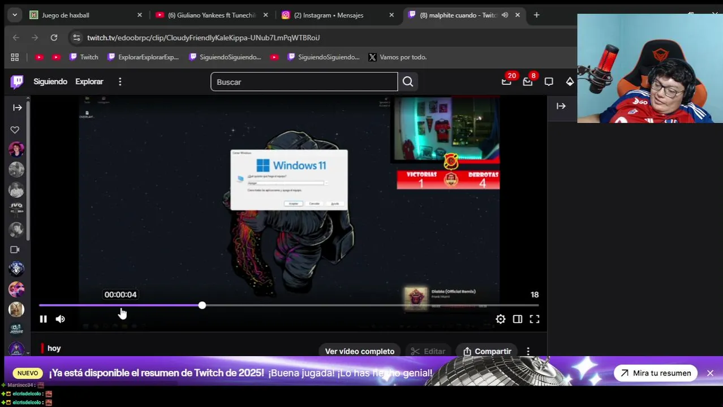Mute the audio indicator on Twitch tab
Image resolution: width=723 pixels, height=407 pixels.
point(505,15)
